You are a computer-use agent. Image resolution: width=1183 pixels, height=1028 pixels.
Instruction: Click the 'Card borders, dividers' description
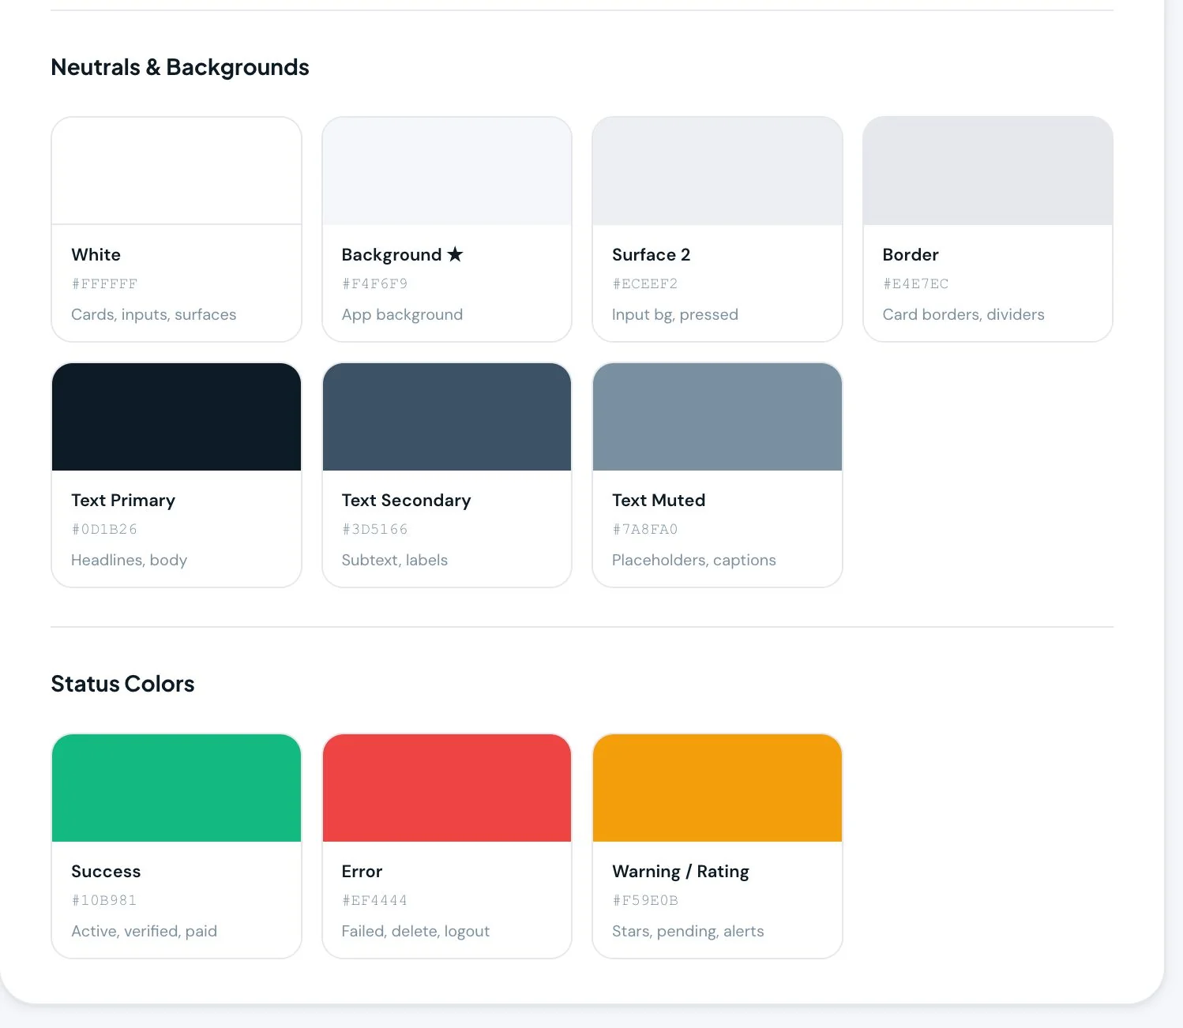[963, 315]
